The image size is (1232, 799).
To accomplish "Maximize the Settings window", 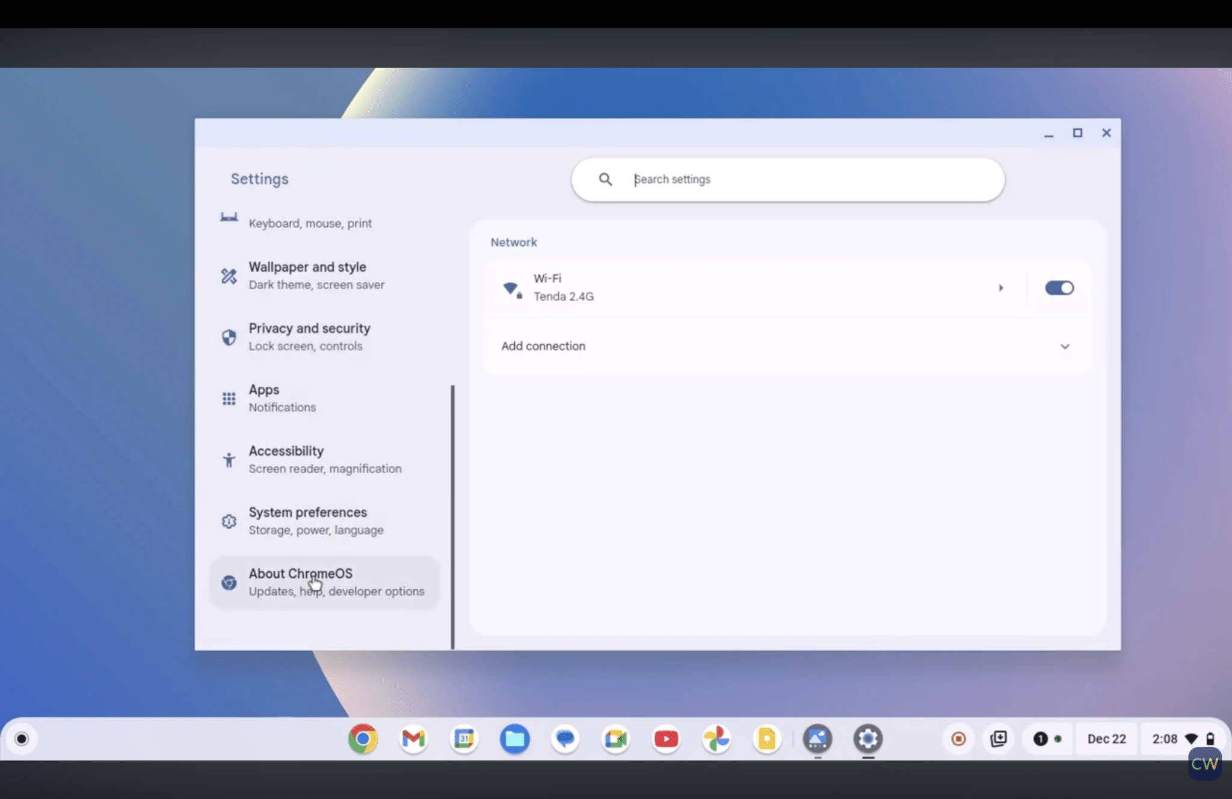I will click(x=1077, y=133).
